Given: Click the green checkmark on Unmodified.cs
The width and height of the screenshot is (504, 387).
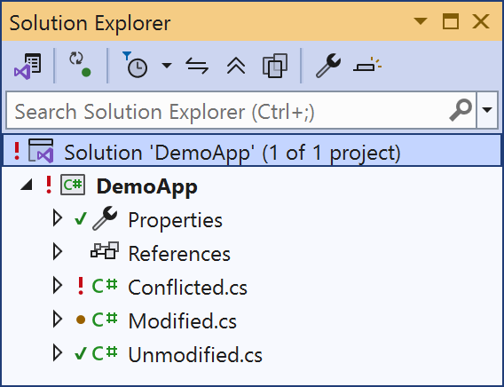Looking at the screenshot, I should click(81, 353).
